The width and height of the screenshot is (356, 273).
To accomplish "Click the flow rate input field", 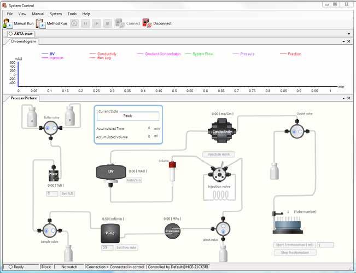I will pos(107,247).
